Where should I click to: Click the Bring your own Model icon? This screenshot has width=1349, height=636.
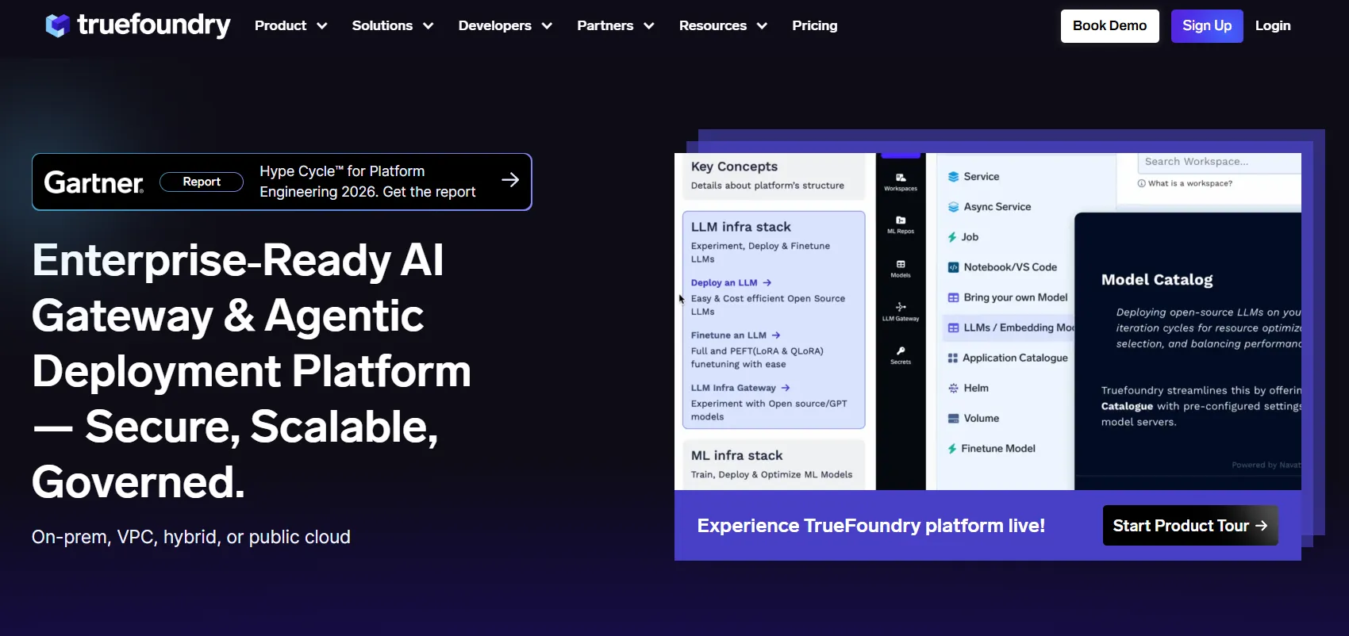pos(953,297)
